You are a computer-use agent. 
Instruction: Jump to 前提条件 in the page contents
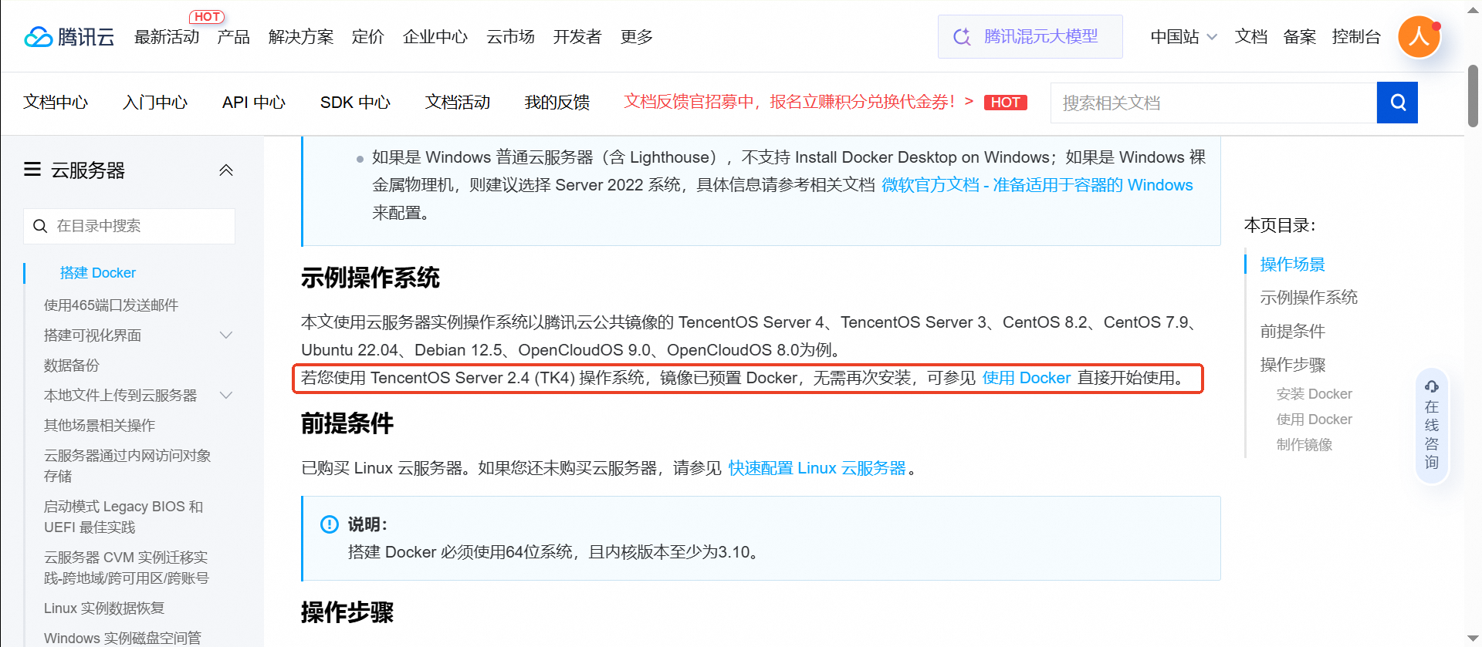point(1292,332)
